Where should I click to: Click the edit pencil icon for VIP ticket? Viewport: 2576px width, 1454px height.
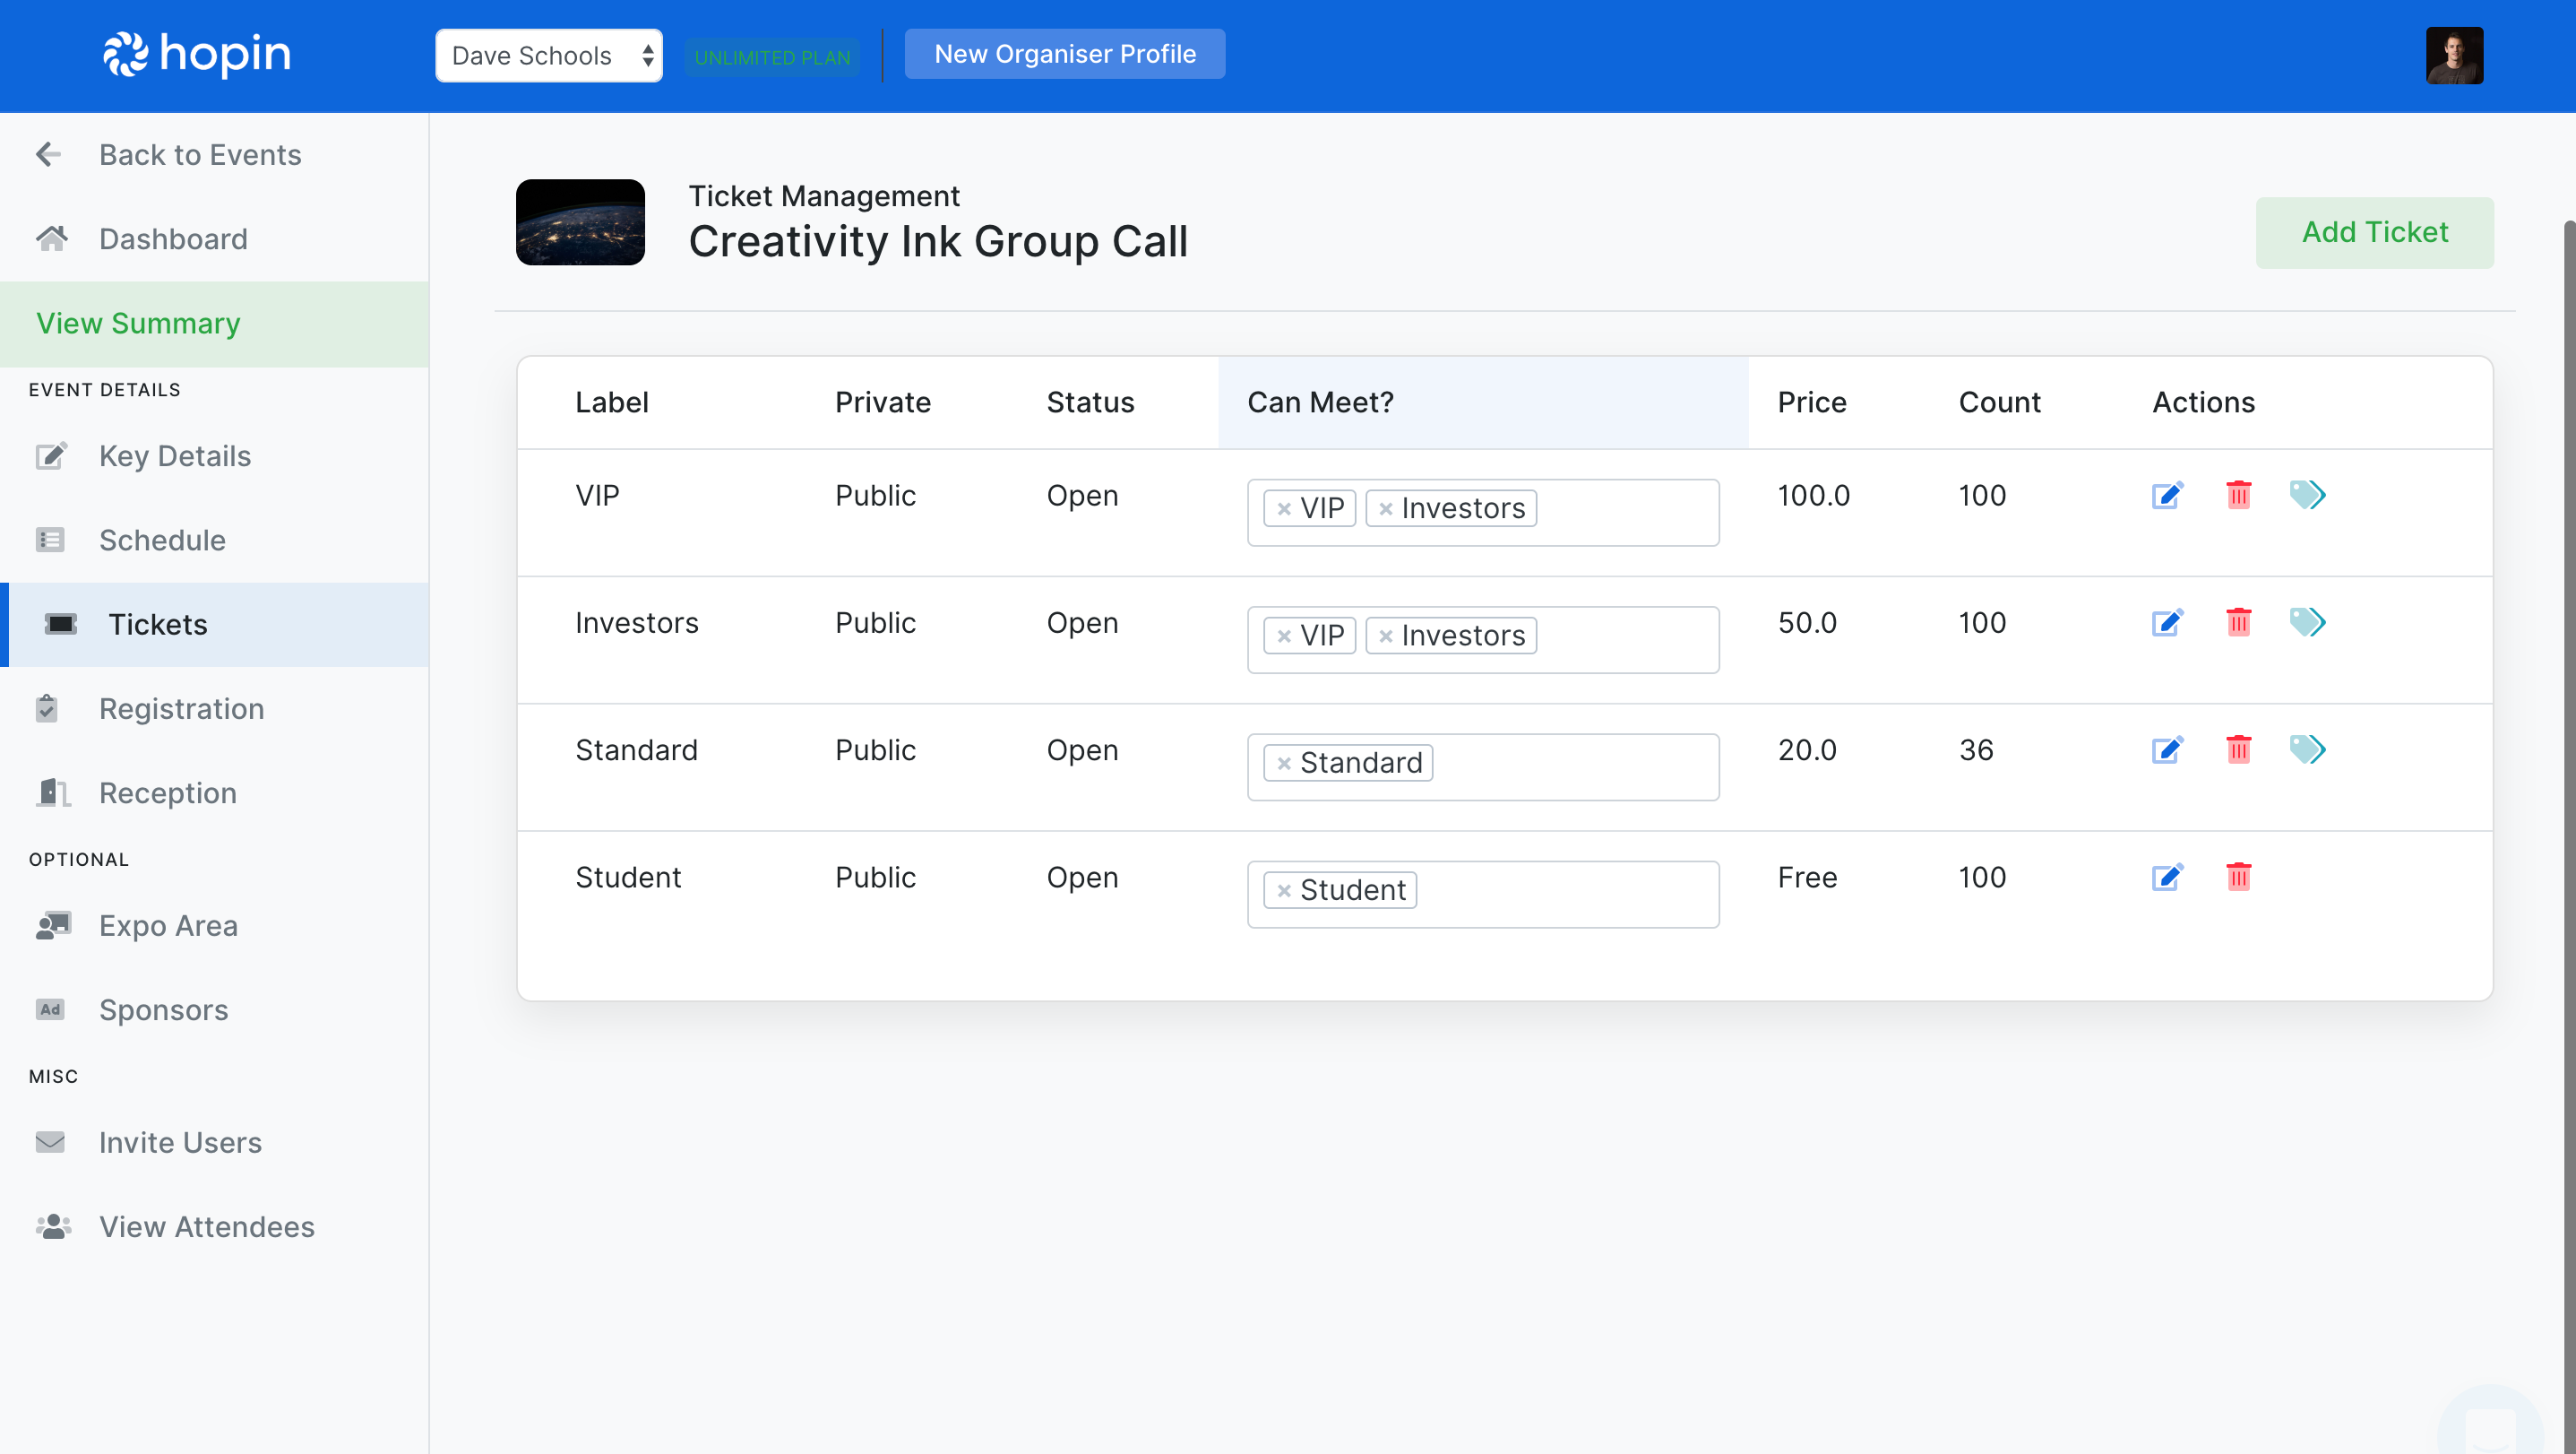pos(2167,494)
